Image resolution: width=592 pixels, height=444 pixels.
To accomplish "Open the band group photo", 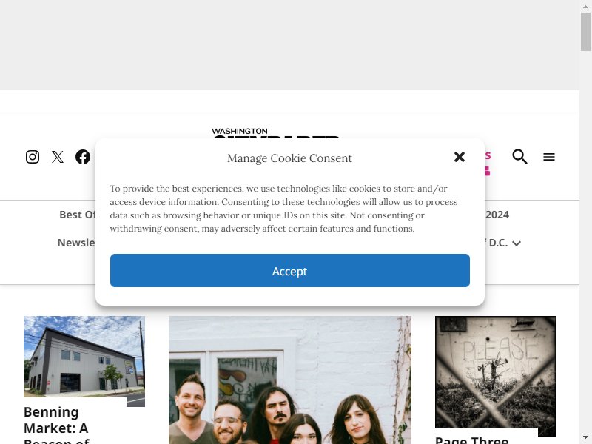I will coord(290,380).
